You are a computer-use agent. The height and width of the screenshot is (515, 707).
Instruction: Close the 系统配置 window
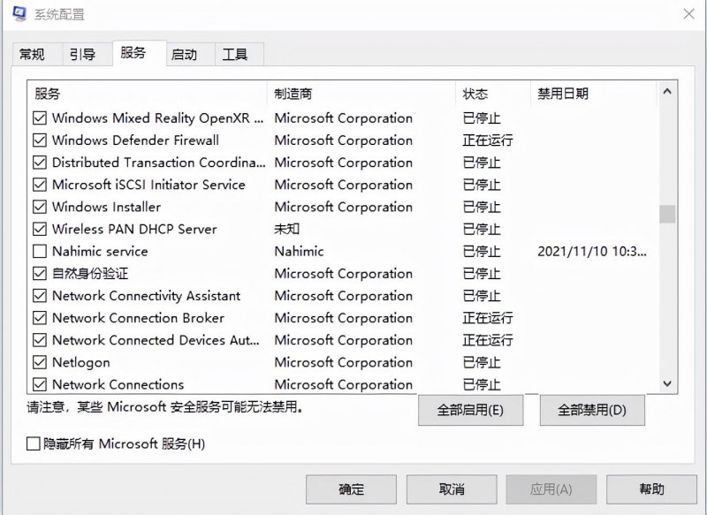(x=688, y=14)
